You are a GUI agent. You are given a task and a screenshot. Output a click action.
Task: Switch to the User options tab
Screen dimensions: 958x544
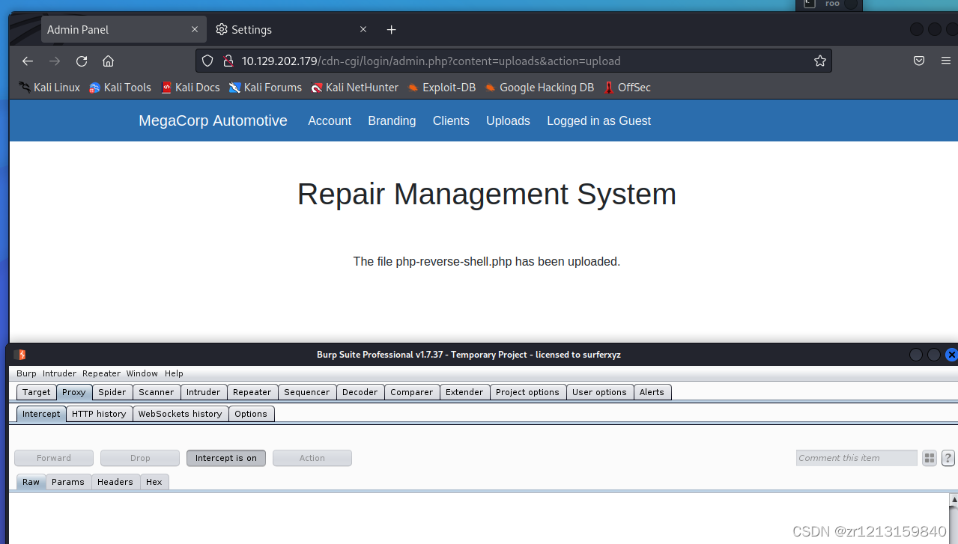click(x=599, y=392)
